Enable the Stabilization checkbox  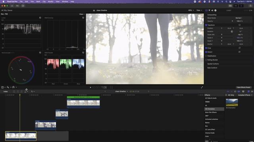coord(206,56)
